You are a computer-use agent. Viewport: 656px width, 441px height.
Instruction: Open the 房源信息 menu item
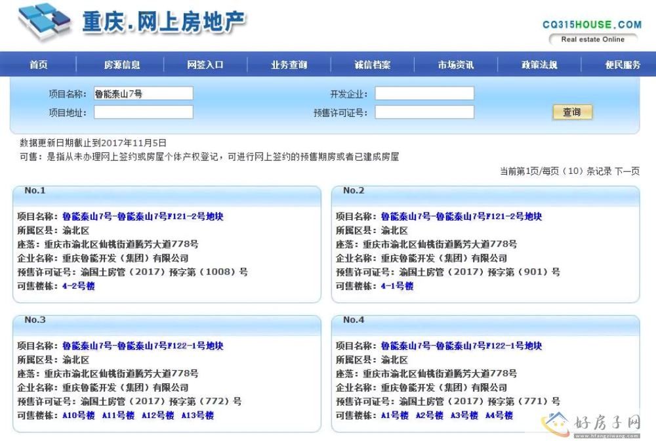pos(122,65)
